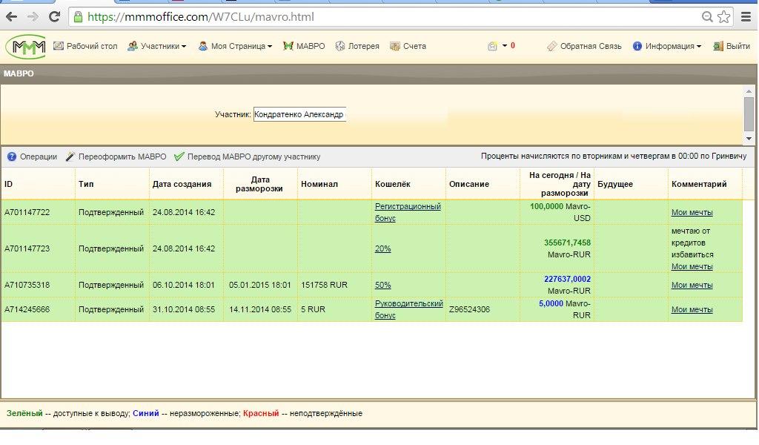Click the Рабочий стол desktop icon
759x445 pixels.
tap(59, 46)
